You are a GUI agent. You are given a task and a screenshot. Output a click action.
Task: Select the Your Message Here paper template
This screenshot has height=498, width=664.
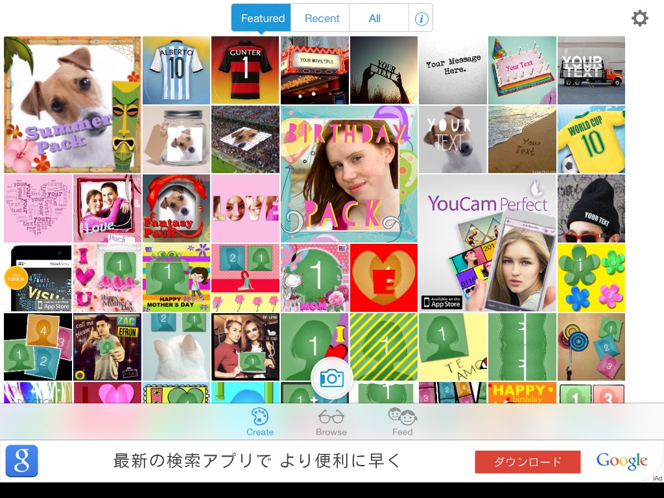click(453, 70)
